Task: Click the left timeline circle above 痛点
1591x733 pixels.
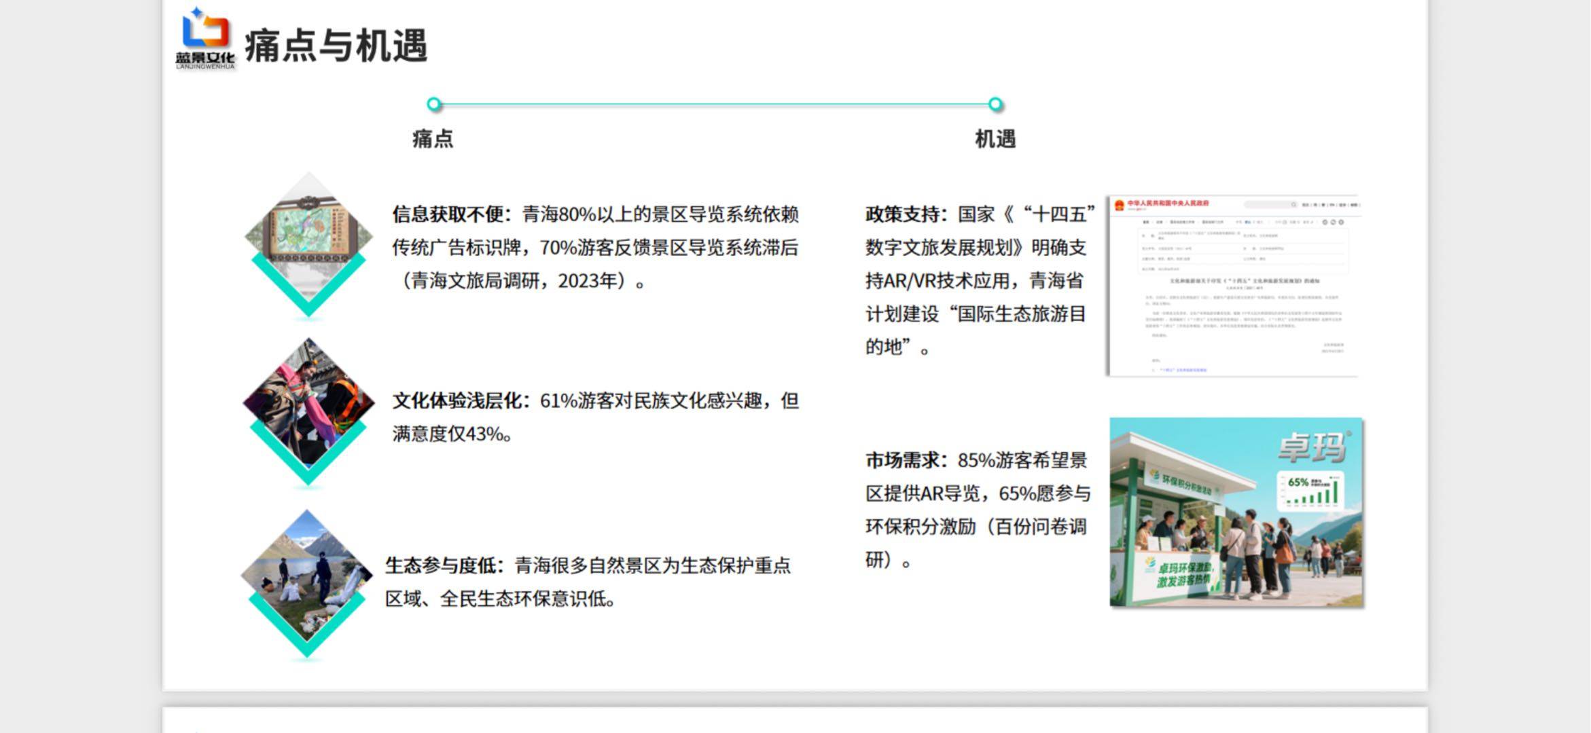Action: pos(434,105)
